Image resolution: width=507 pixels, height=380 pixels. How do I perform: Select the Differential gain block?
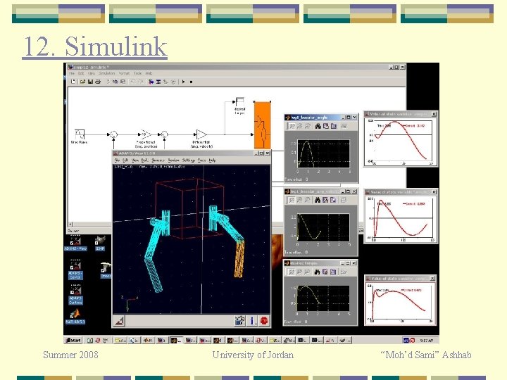201,134
